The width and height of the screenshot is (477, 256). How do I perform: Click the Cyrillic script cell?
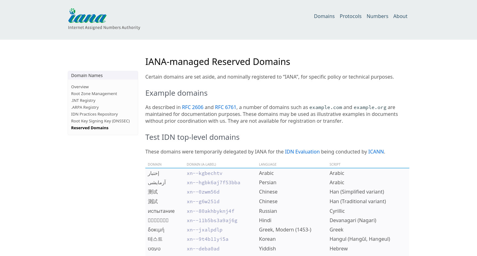337,211
